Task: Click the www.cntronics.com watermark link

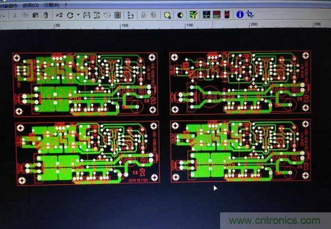Action: point(274,221)
